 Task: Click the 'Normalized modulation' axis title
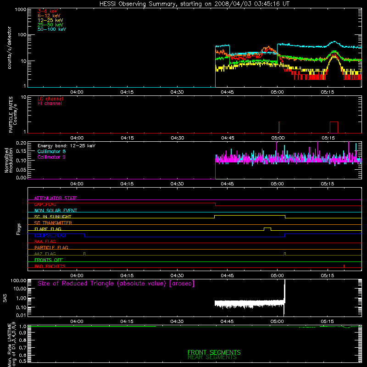tap(9, 160)
